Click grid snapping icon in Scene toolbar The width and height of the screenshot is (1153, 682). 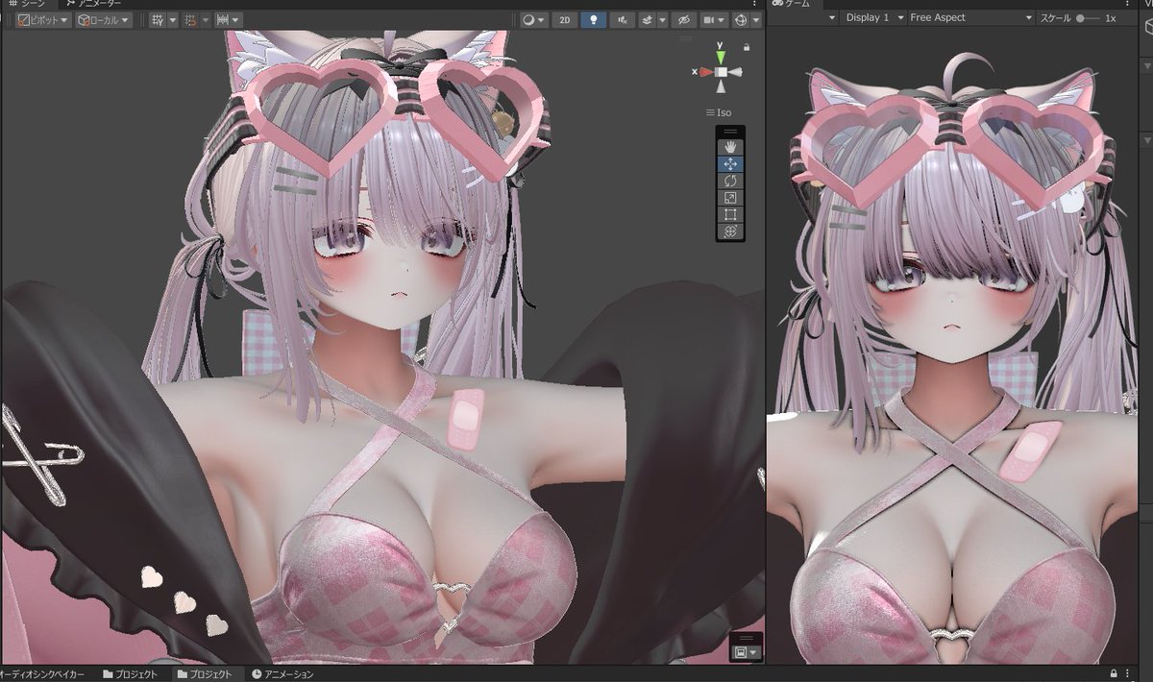point(189,19)
